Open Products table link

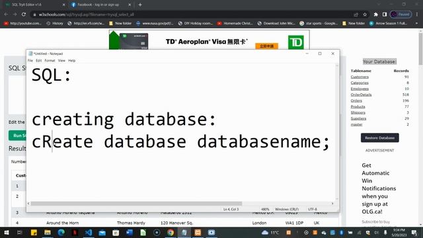pyautogui.click(x=358, y=106)
